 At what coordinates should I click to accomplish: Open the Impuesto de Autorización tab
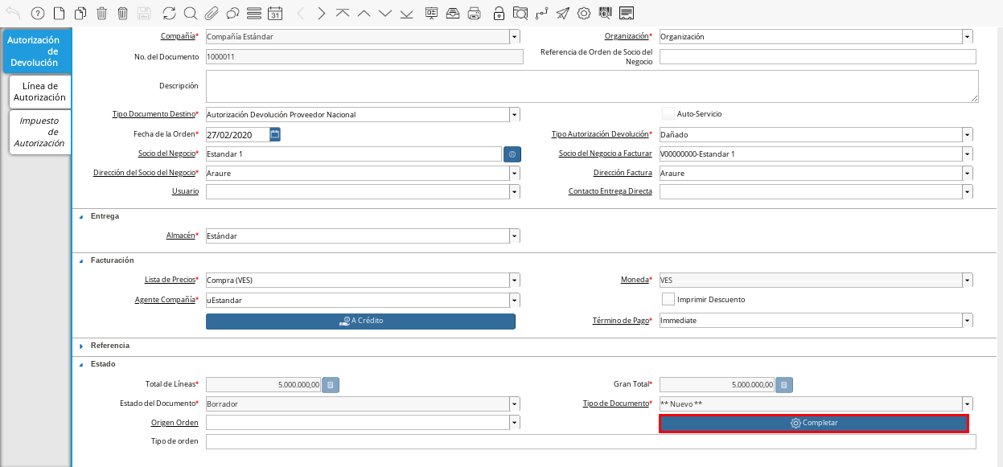[x=39, y=132]
